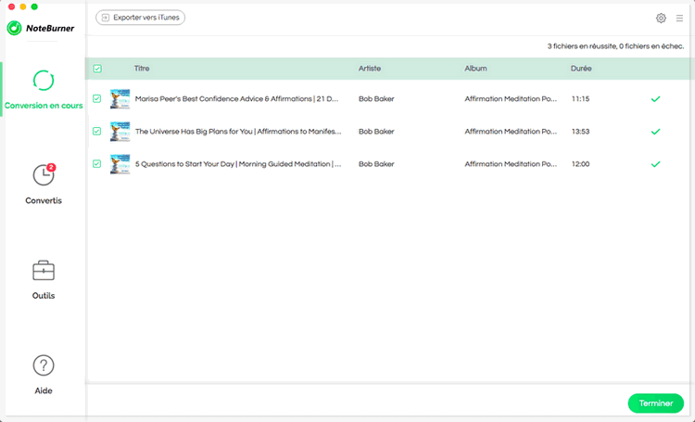Click album thumbnail of The Universe track
The width and height of the screenshot is (695, 422).
click(120, 132)
